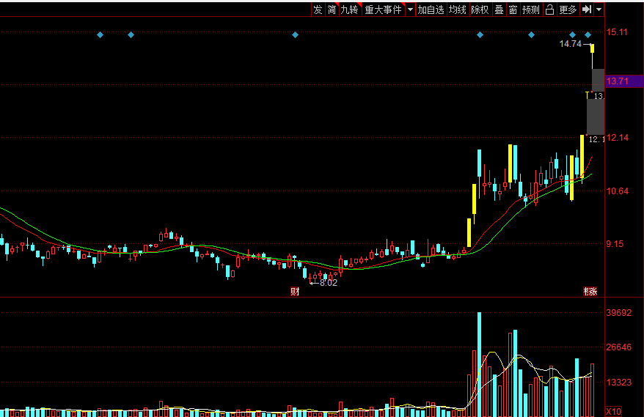Viewport: 644px width, 417px height.
Task: Switch to 简 simplified view
Action: click(332, 10)
